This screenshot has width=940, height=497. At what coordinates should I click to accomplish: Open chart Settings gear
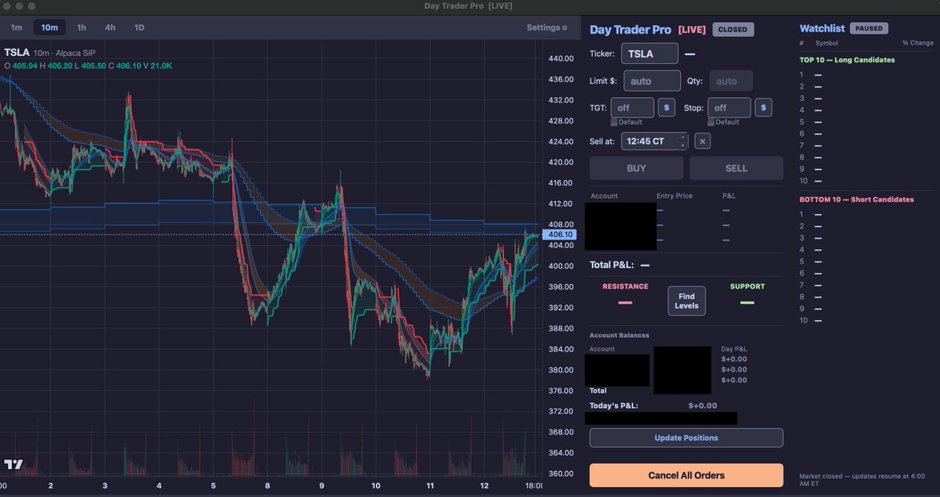point(565,27)
